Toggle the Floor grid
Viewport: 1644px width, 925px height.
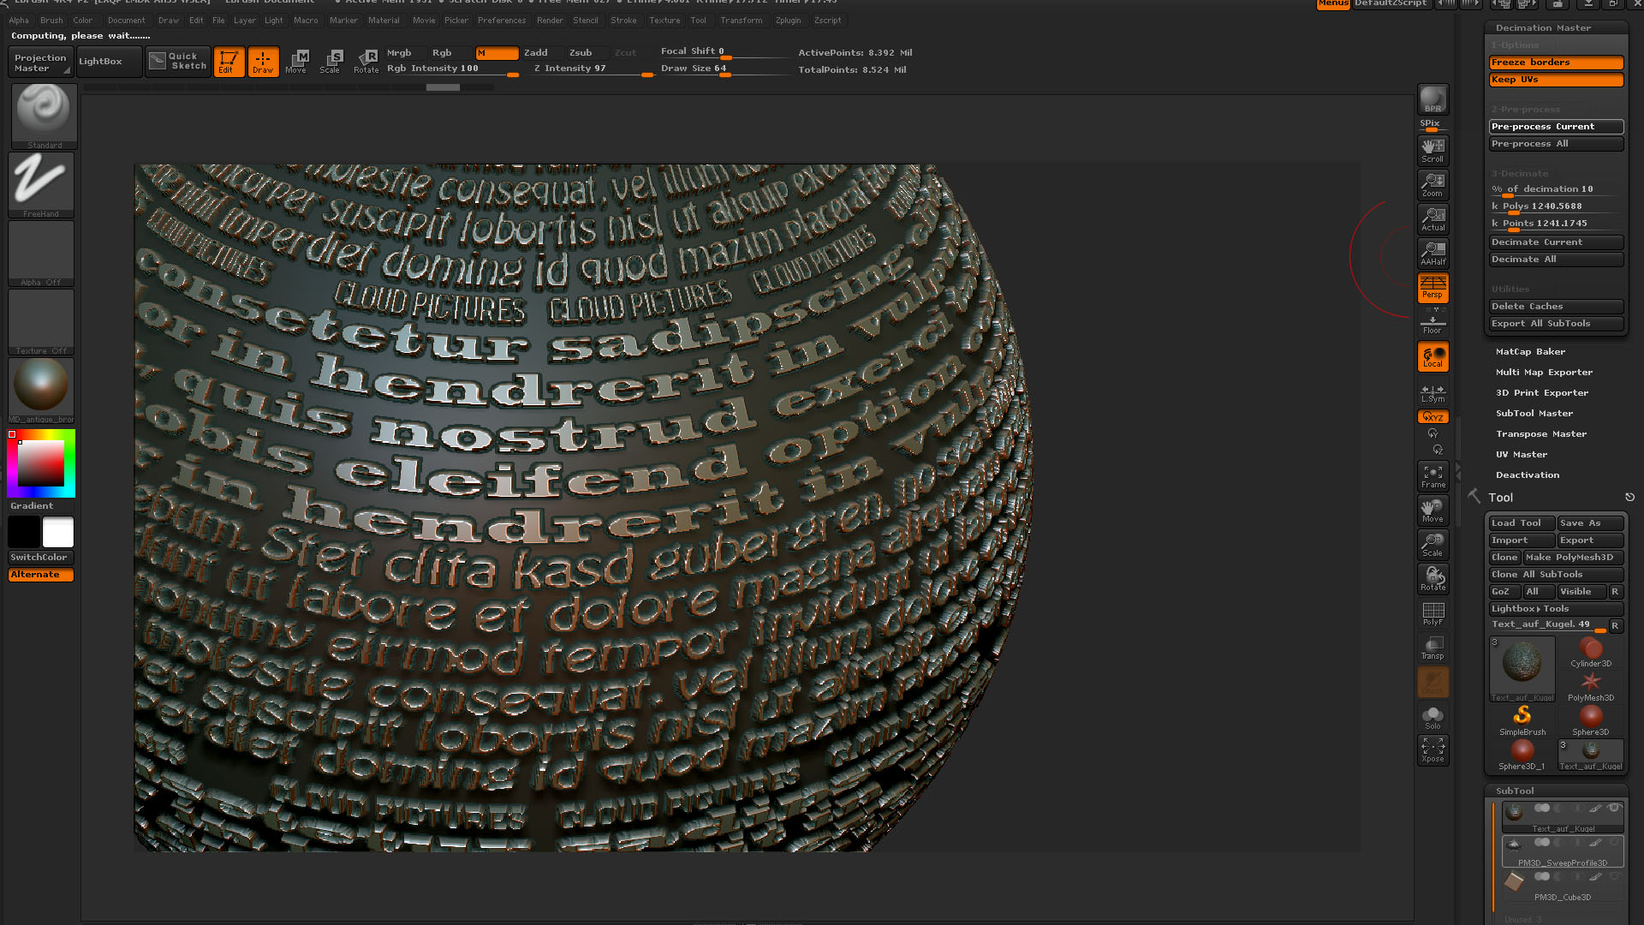pos(1433,323)
